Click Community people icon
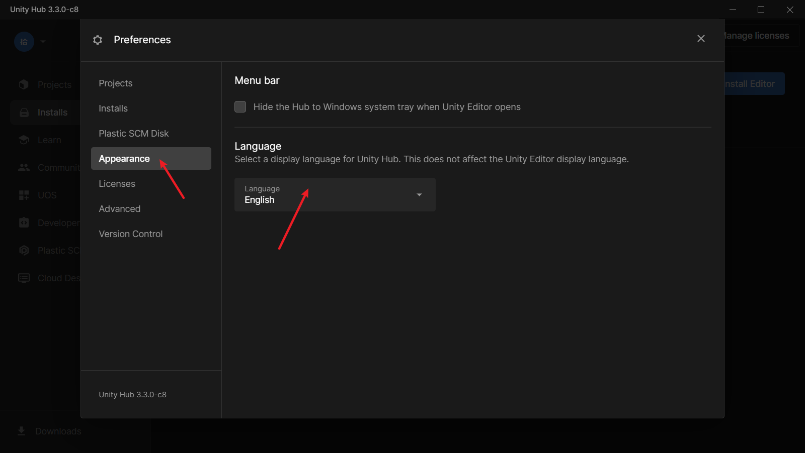 [24, 168]
